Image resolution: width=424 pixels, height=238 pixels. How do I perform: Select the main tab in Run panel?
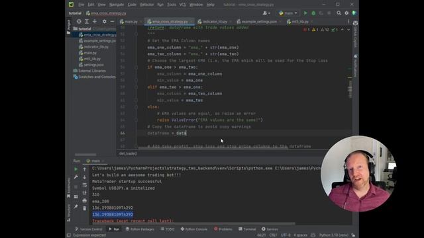click(x=95, y=161)
